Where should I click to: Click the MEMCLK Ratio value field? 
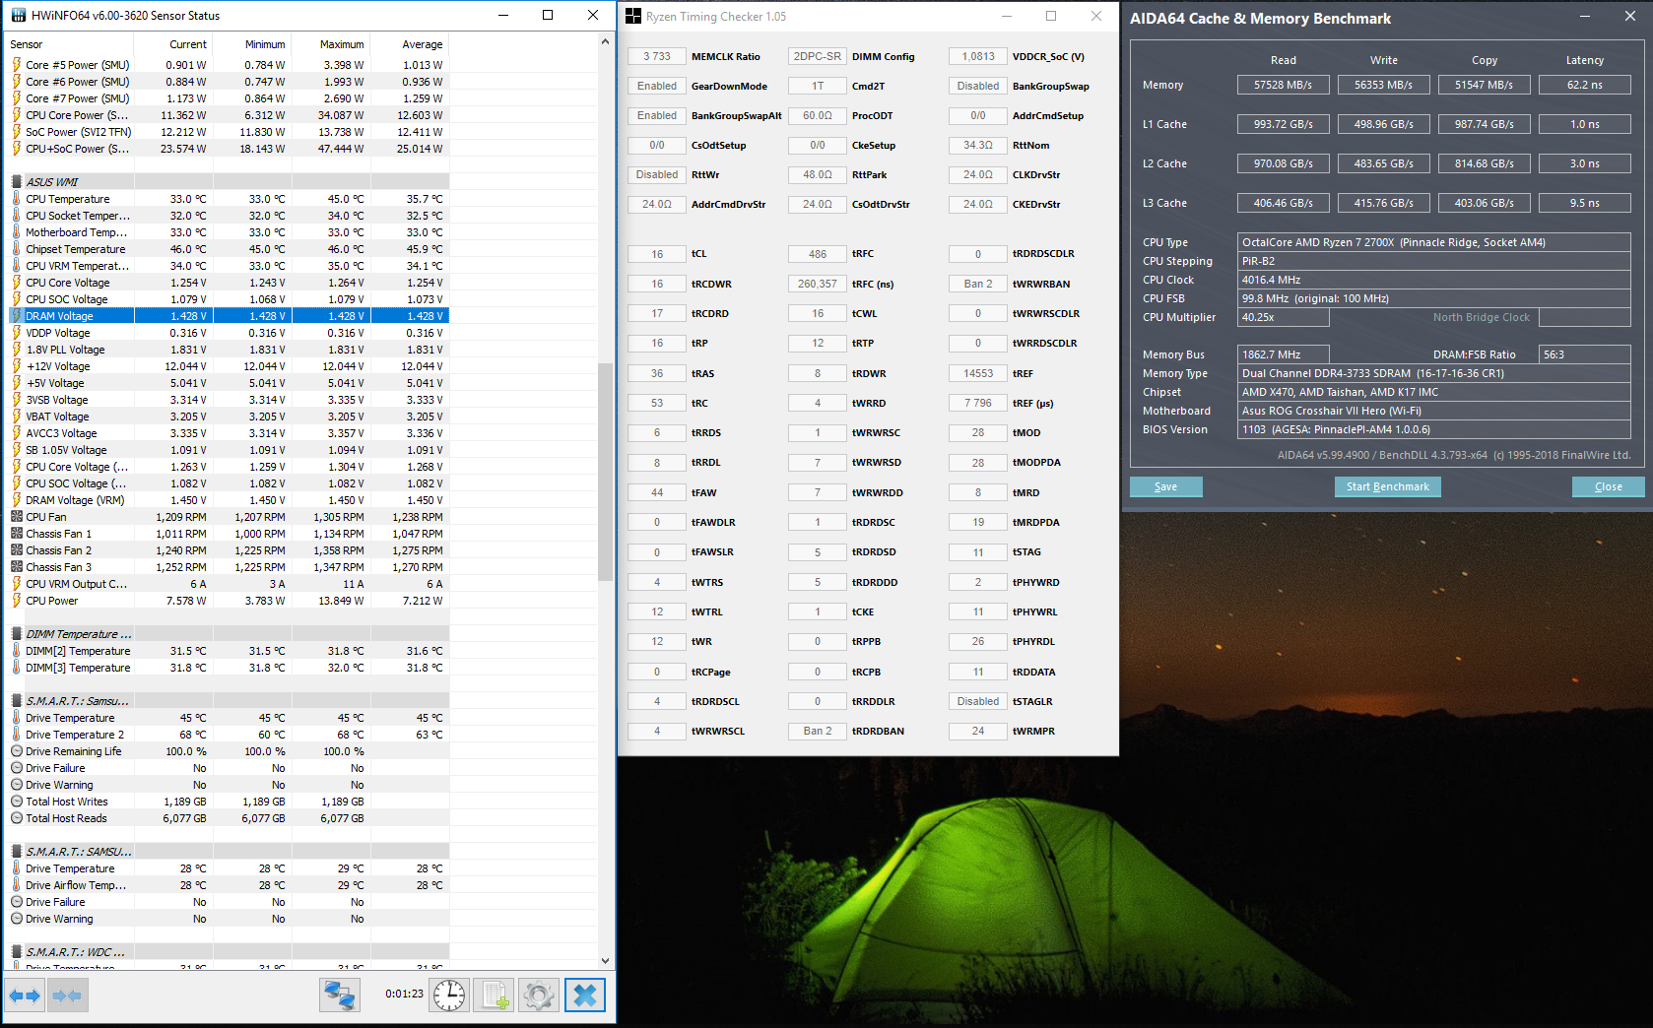click(x=656, y=56)
